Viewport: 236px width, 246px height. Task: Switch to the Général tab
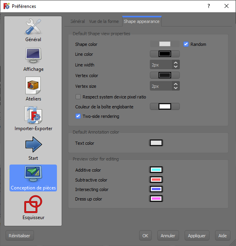[x=77, y=21]
